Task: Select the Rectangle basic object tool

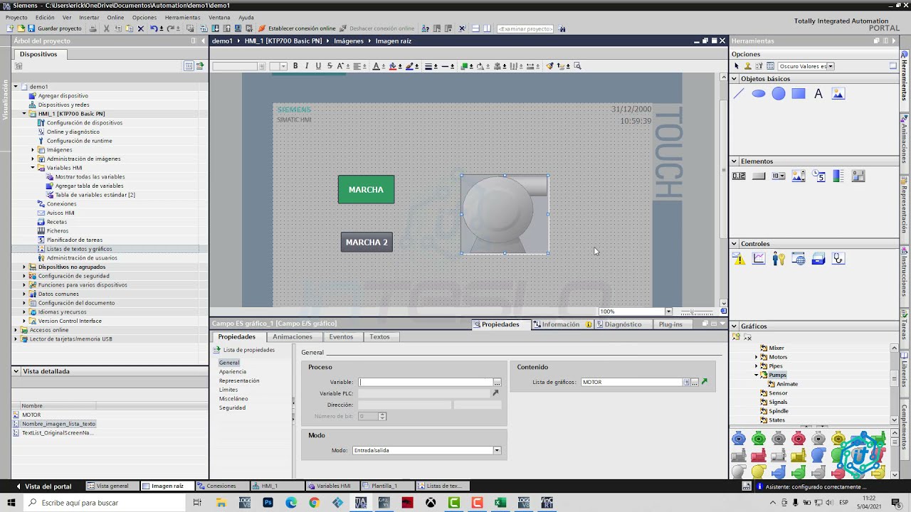Action: pyautogui.click(x=799, y=94)
